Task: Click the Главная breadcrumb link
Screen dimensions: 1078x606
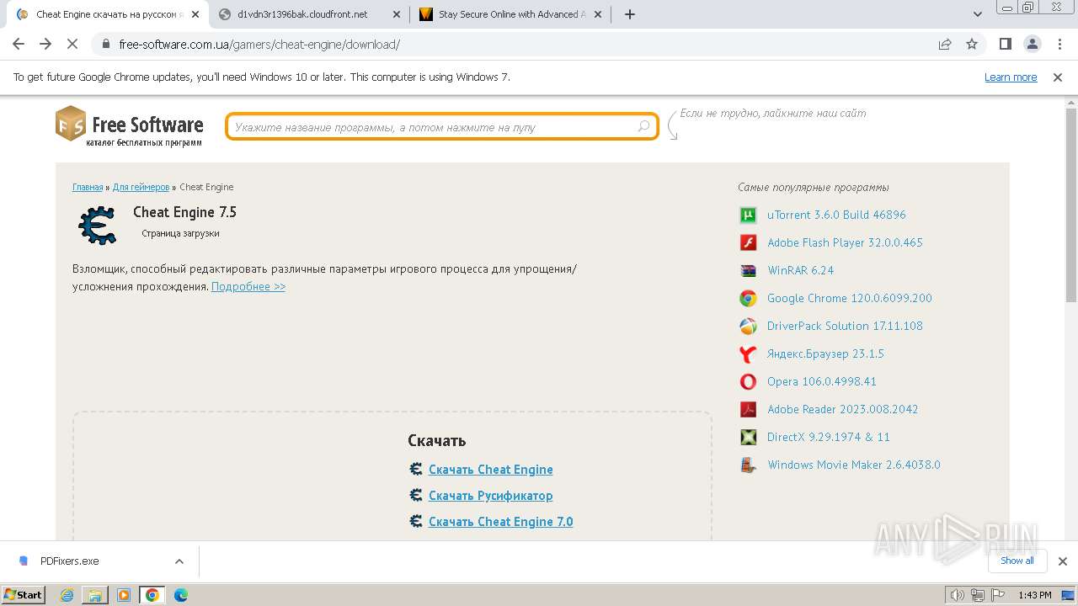Action: pyautogui.click(x=88, y=187)
